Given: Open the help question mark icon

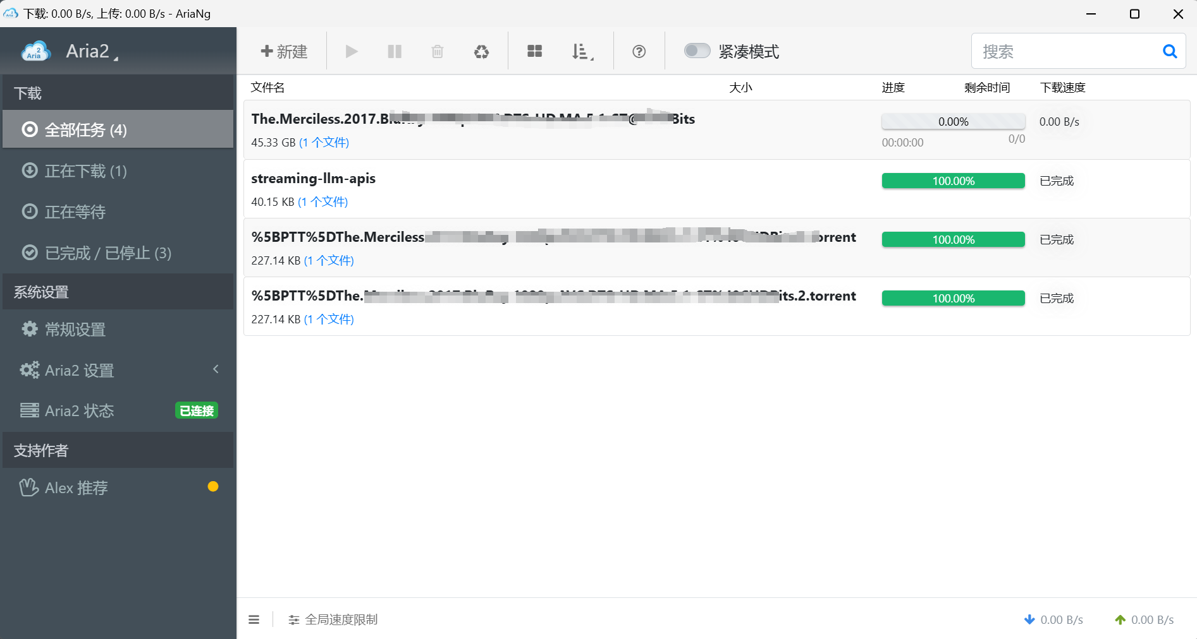Looking at the screenshot, I should (639, 51).
